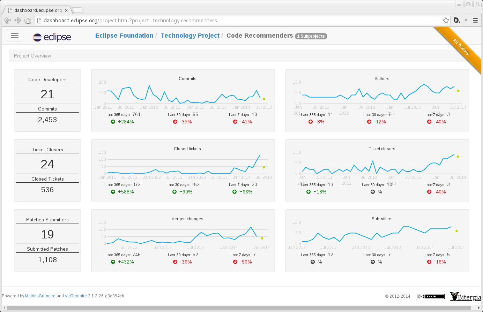483x312 pixels.
Task: Click the Creative Commons BY-SA badge
Action: 431,297
